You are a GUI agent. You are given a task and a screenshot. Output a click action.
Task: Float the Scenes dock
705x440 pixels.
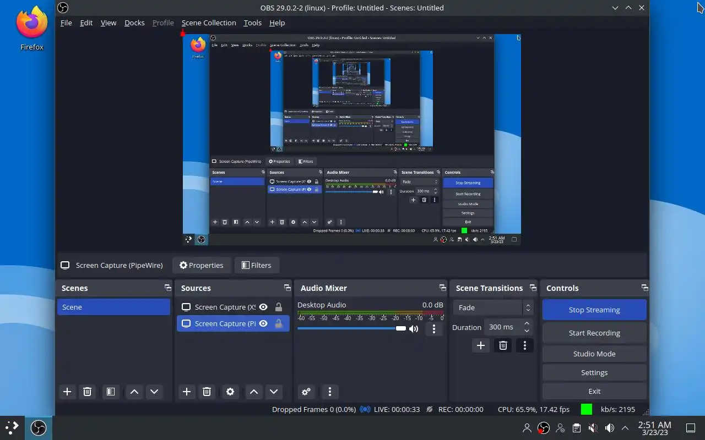point(167,288)
